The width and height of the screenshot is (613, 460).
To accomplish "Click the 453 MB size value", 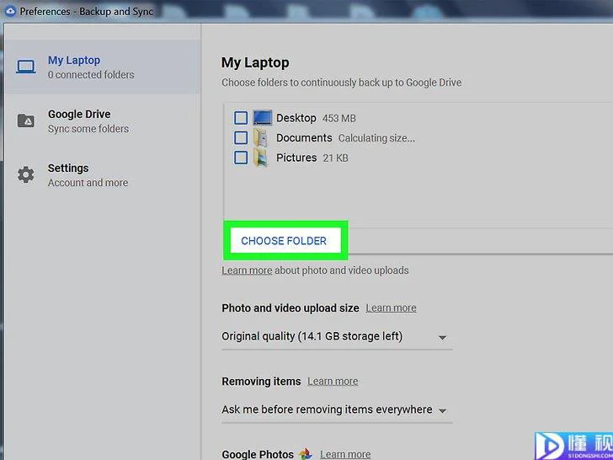I will click(x=339, y=118).
